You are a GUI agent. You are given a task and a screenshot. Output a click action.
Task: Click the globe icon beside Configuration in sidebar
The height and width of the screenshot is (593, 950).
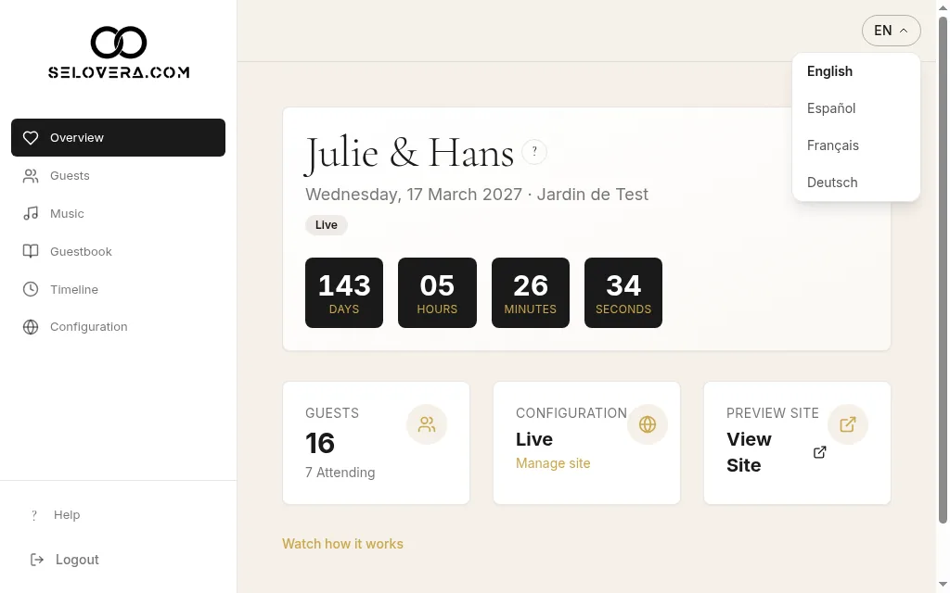point(31,327)
